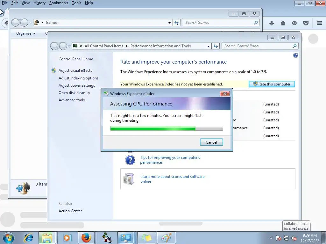Expand arrow after All Control Panel Items
This screenshot has width=326, height=244.
click(x=127, y=46)
